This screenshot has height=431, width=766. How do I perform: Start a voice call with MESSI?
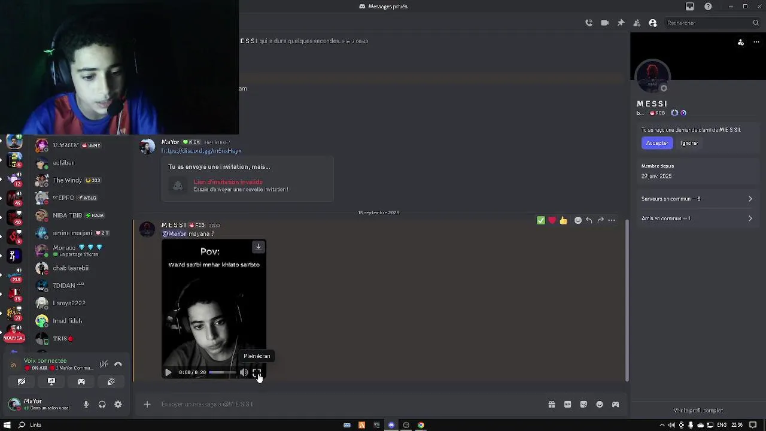click(589, 23)
